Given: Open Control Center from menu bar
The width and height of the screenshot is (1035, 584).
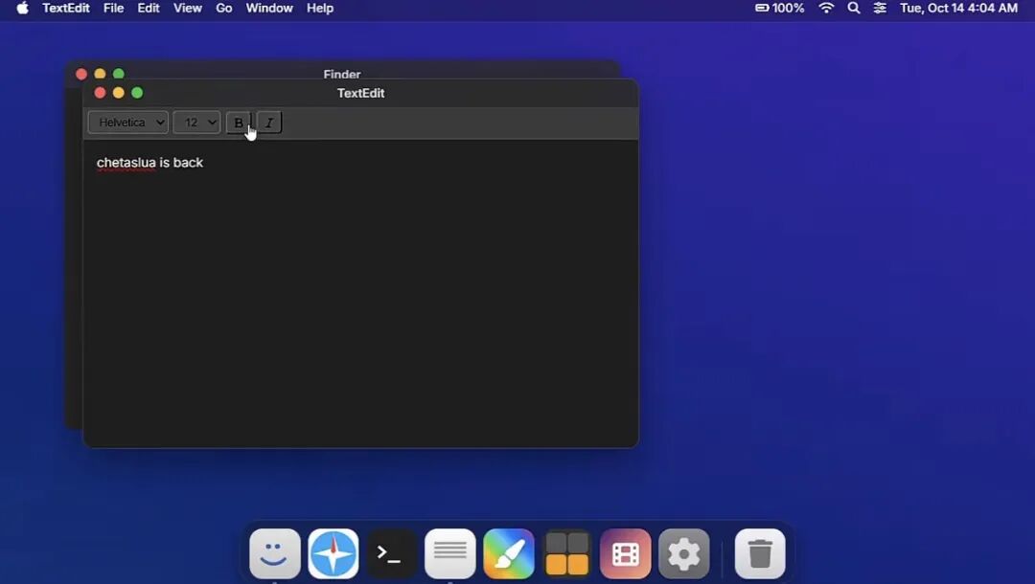Looking at the screenshot, I should (x=880, y=9).
